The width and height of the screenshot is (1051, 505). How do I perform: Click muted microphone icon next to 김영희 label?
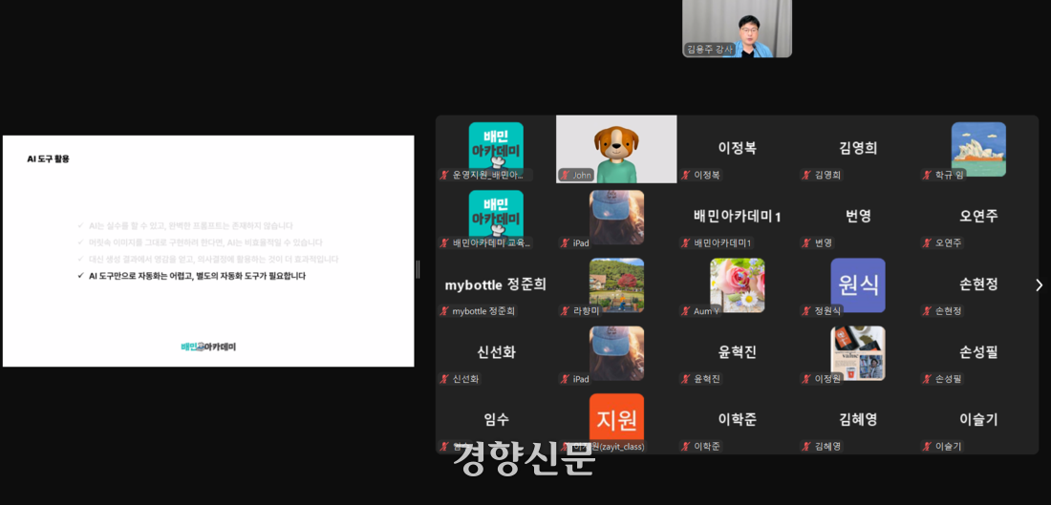(806, 175)
